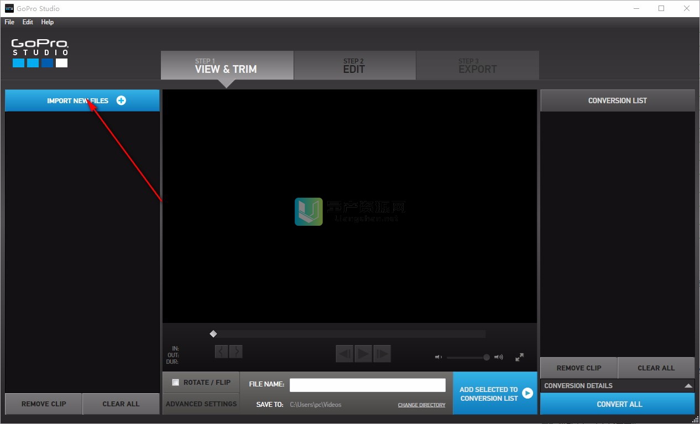Click the GoPro Studio logo
Viewport: 700px width, 424px height.
tap(40, 53)
